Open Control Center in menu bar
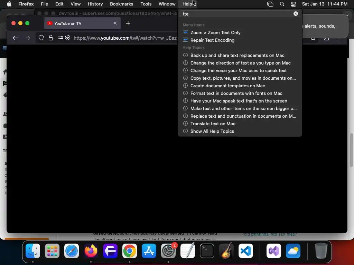The width and height of the screenshot is (354, 265). tap(293, 4)
